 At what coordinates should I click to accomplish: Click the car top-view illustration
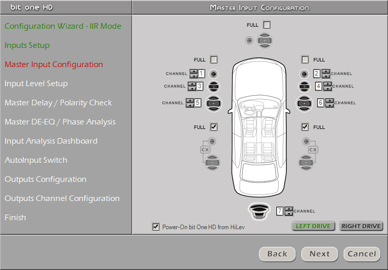[x=259, y=127]
